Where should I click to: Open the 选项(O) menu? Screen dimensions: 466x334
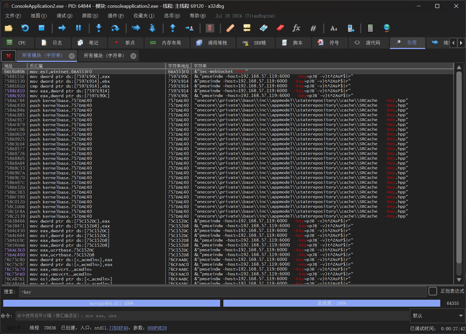(x=172, y=16)
